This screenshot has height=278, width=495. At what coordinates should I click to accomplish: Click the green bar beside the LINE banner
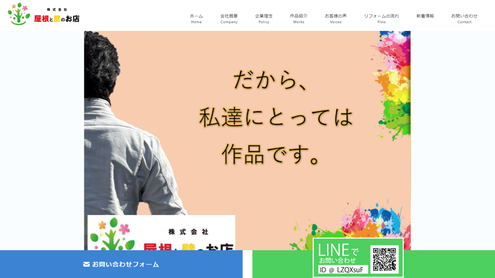tap(449, 264)
